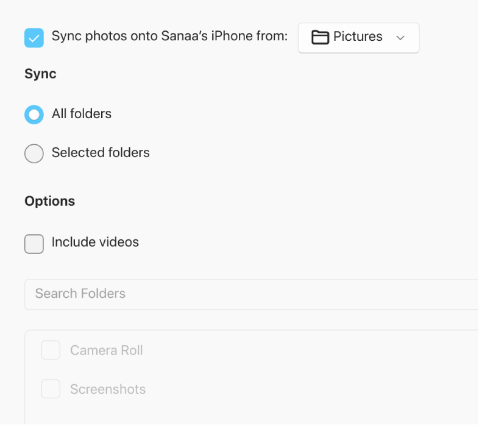Click into the Search Folders field
This screenshot has width=479, height=425.
pyautogui.click(x=244, y=294)
